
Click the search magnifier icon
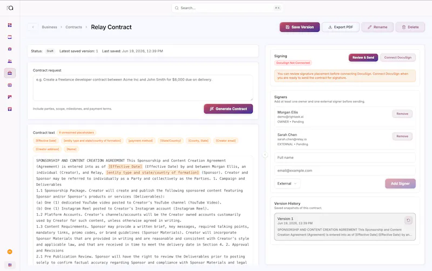coord(177,8)
